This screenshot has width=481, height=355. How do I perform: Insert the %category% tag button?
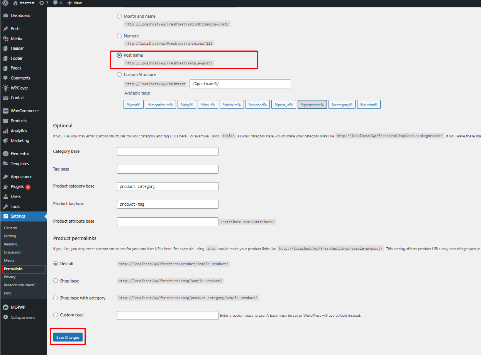[x=342, y=105]
